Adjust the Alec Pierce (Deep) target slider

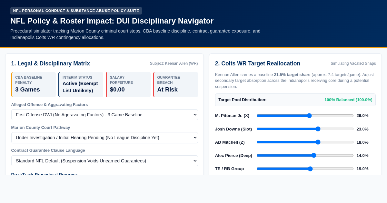pos(305,155)
